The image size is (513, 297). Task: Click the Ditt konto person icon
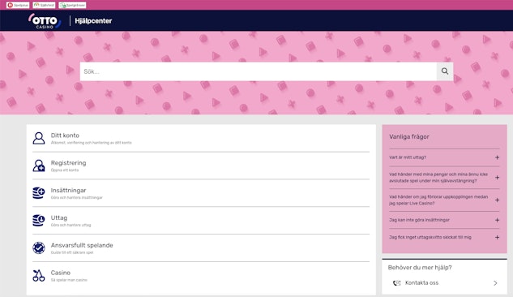[x=39, y=138]
